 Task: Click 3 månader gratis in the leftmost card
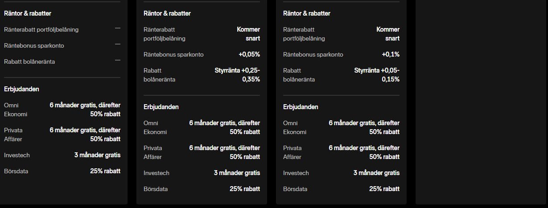click(97, 155)
